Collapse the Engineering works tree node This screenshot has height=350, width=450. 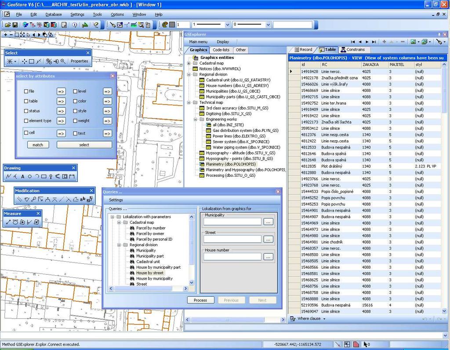(196, 119)
